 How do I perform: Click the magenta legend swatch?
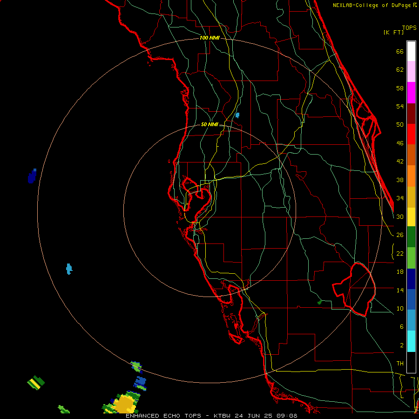coord(411,93)
